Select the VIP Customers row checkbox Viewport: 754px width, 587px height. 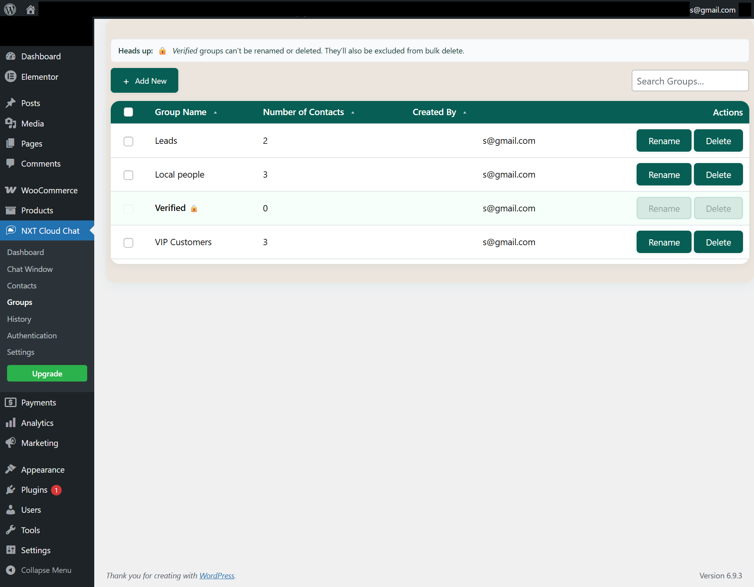tap(128, 243)
